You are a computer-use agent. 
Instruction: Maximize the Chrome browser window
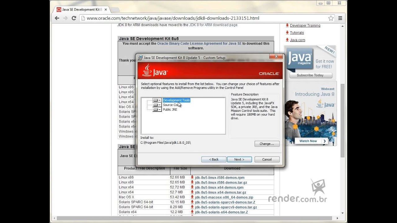[x=328, y=3]
